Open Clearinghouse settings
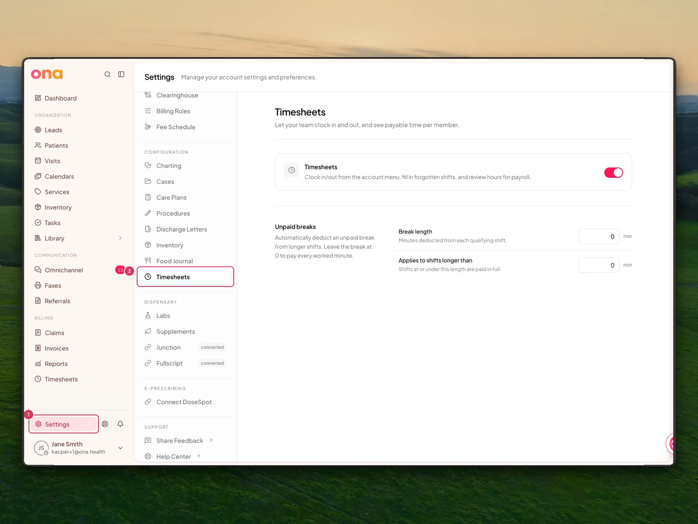 (x=186, y=96)
